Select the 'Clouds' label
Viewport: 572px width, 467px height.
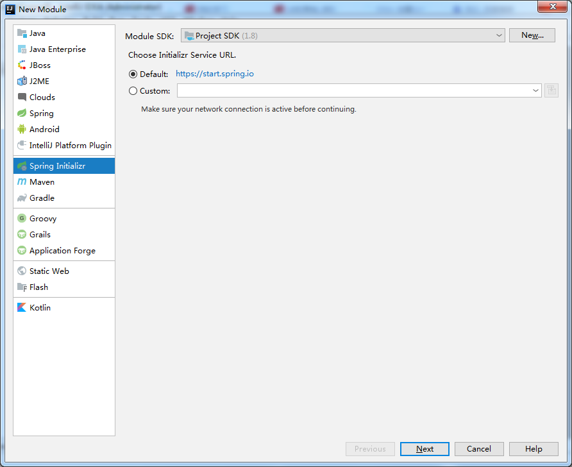(x=42, y=97)
